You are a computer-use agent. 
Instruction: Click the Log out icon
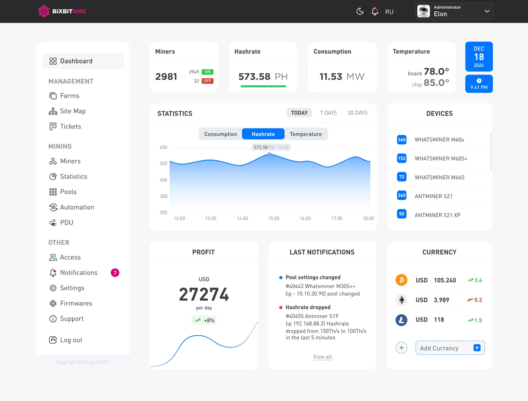(53, 340)
